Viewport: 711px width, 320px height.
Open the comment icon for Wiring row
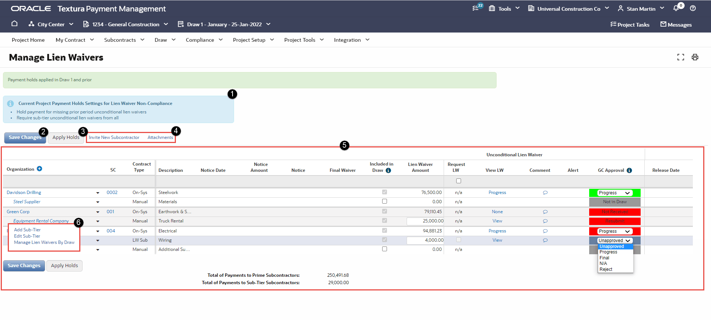tap(545, 240)
